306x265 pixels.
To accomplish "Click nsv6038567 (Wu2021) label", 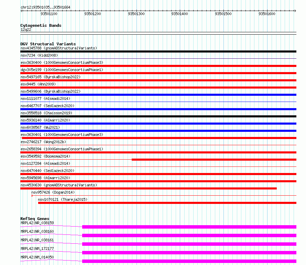I will (x=40, y=127).
